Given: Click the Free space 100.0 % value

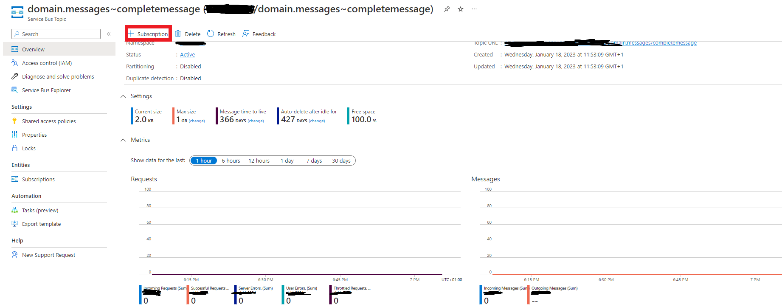Looking at the screenshot, I should coord(364,120).
